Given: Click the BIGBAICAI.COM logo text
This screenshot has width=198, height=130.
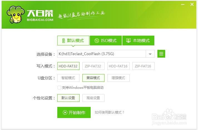Looking at the screenshot, I should coord(40,20).
